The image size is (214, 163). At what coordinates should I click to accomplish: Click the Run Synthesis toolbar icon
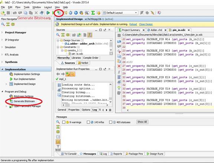pos(48,13)
